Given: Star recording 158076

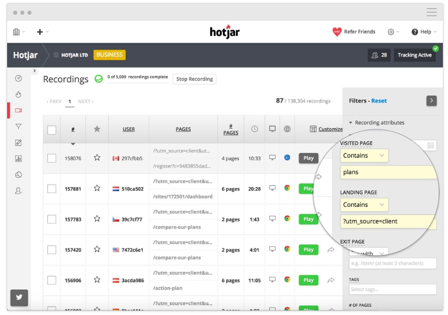Looking at the screenshot, I should (97, 157).
